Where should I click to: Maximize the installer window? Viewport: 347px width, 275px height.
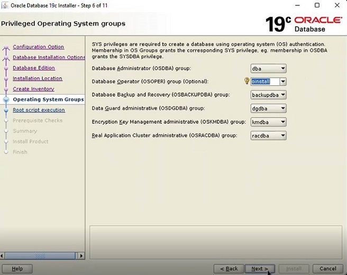point(317,5)
